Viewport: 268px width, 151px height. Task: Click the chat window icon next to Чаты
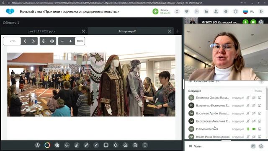[x=253, y=146]
